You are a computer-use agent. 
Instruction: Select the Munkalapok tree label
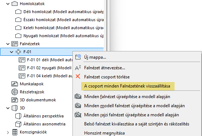32,84
